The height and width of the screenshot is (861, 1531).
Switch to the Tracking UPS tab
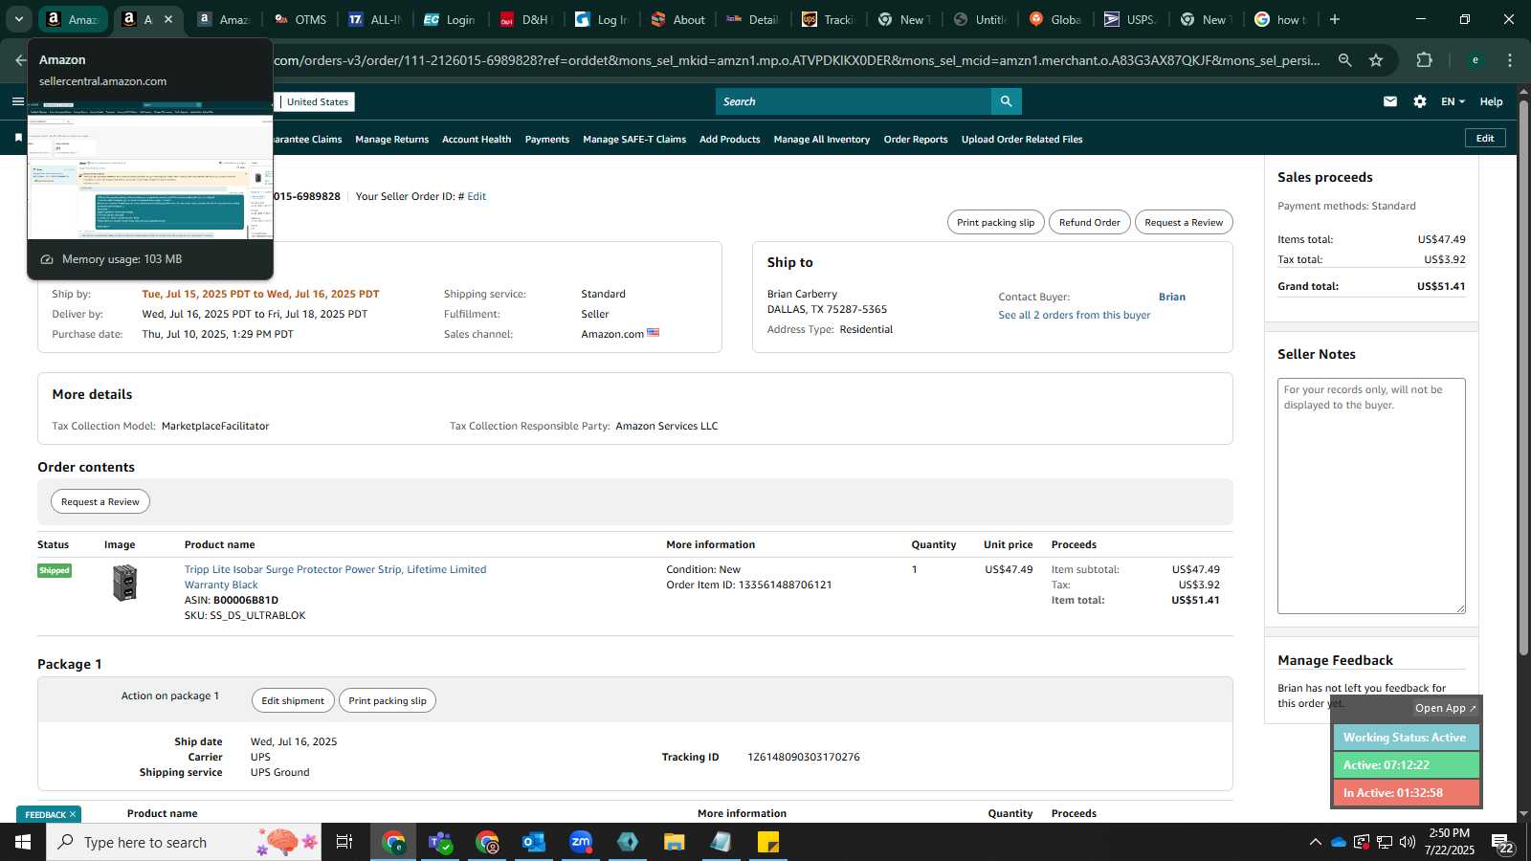[x=828, y=19]
